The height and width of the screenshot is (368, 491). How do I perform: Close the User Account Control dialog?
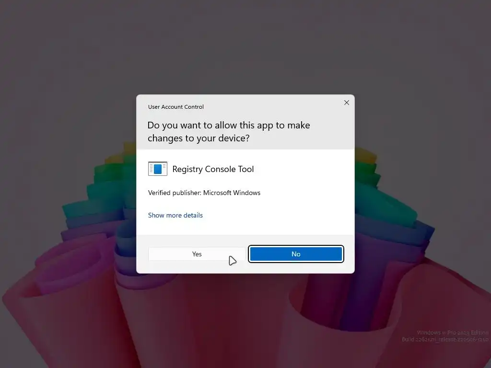[x=346, y=103]
